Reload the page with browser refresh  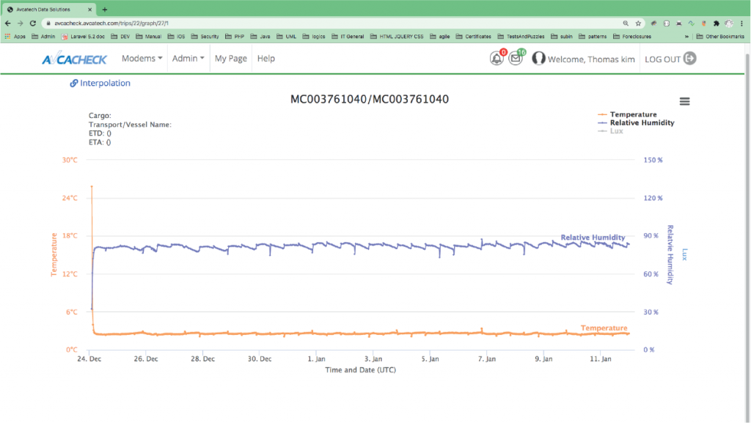pos(33,23)
